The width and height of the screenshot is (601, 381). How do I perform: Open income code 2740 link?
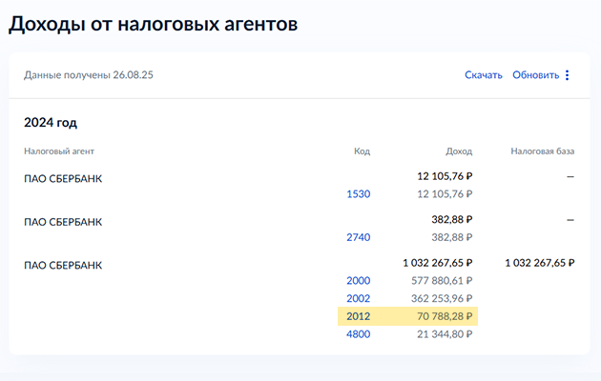359,237
